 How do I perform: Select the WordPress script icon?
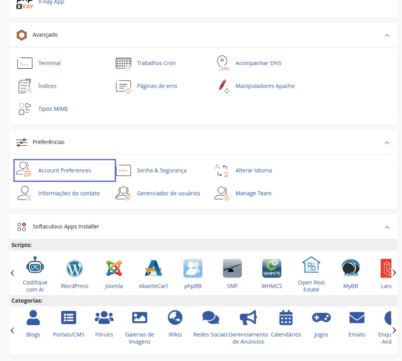75,269
